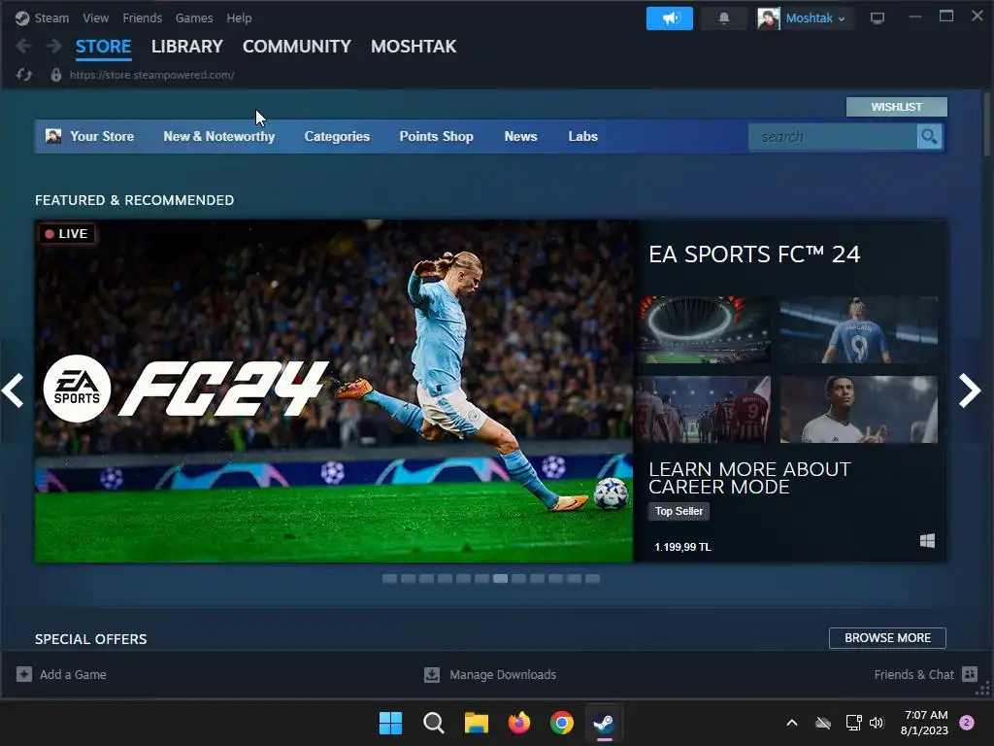The height and width of the screenshot is (746, 994).
Task: Open the Points Shop link
Action: click(x=436, y=136)
